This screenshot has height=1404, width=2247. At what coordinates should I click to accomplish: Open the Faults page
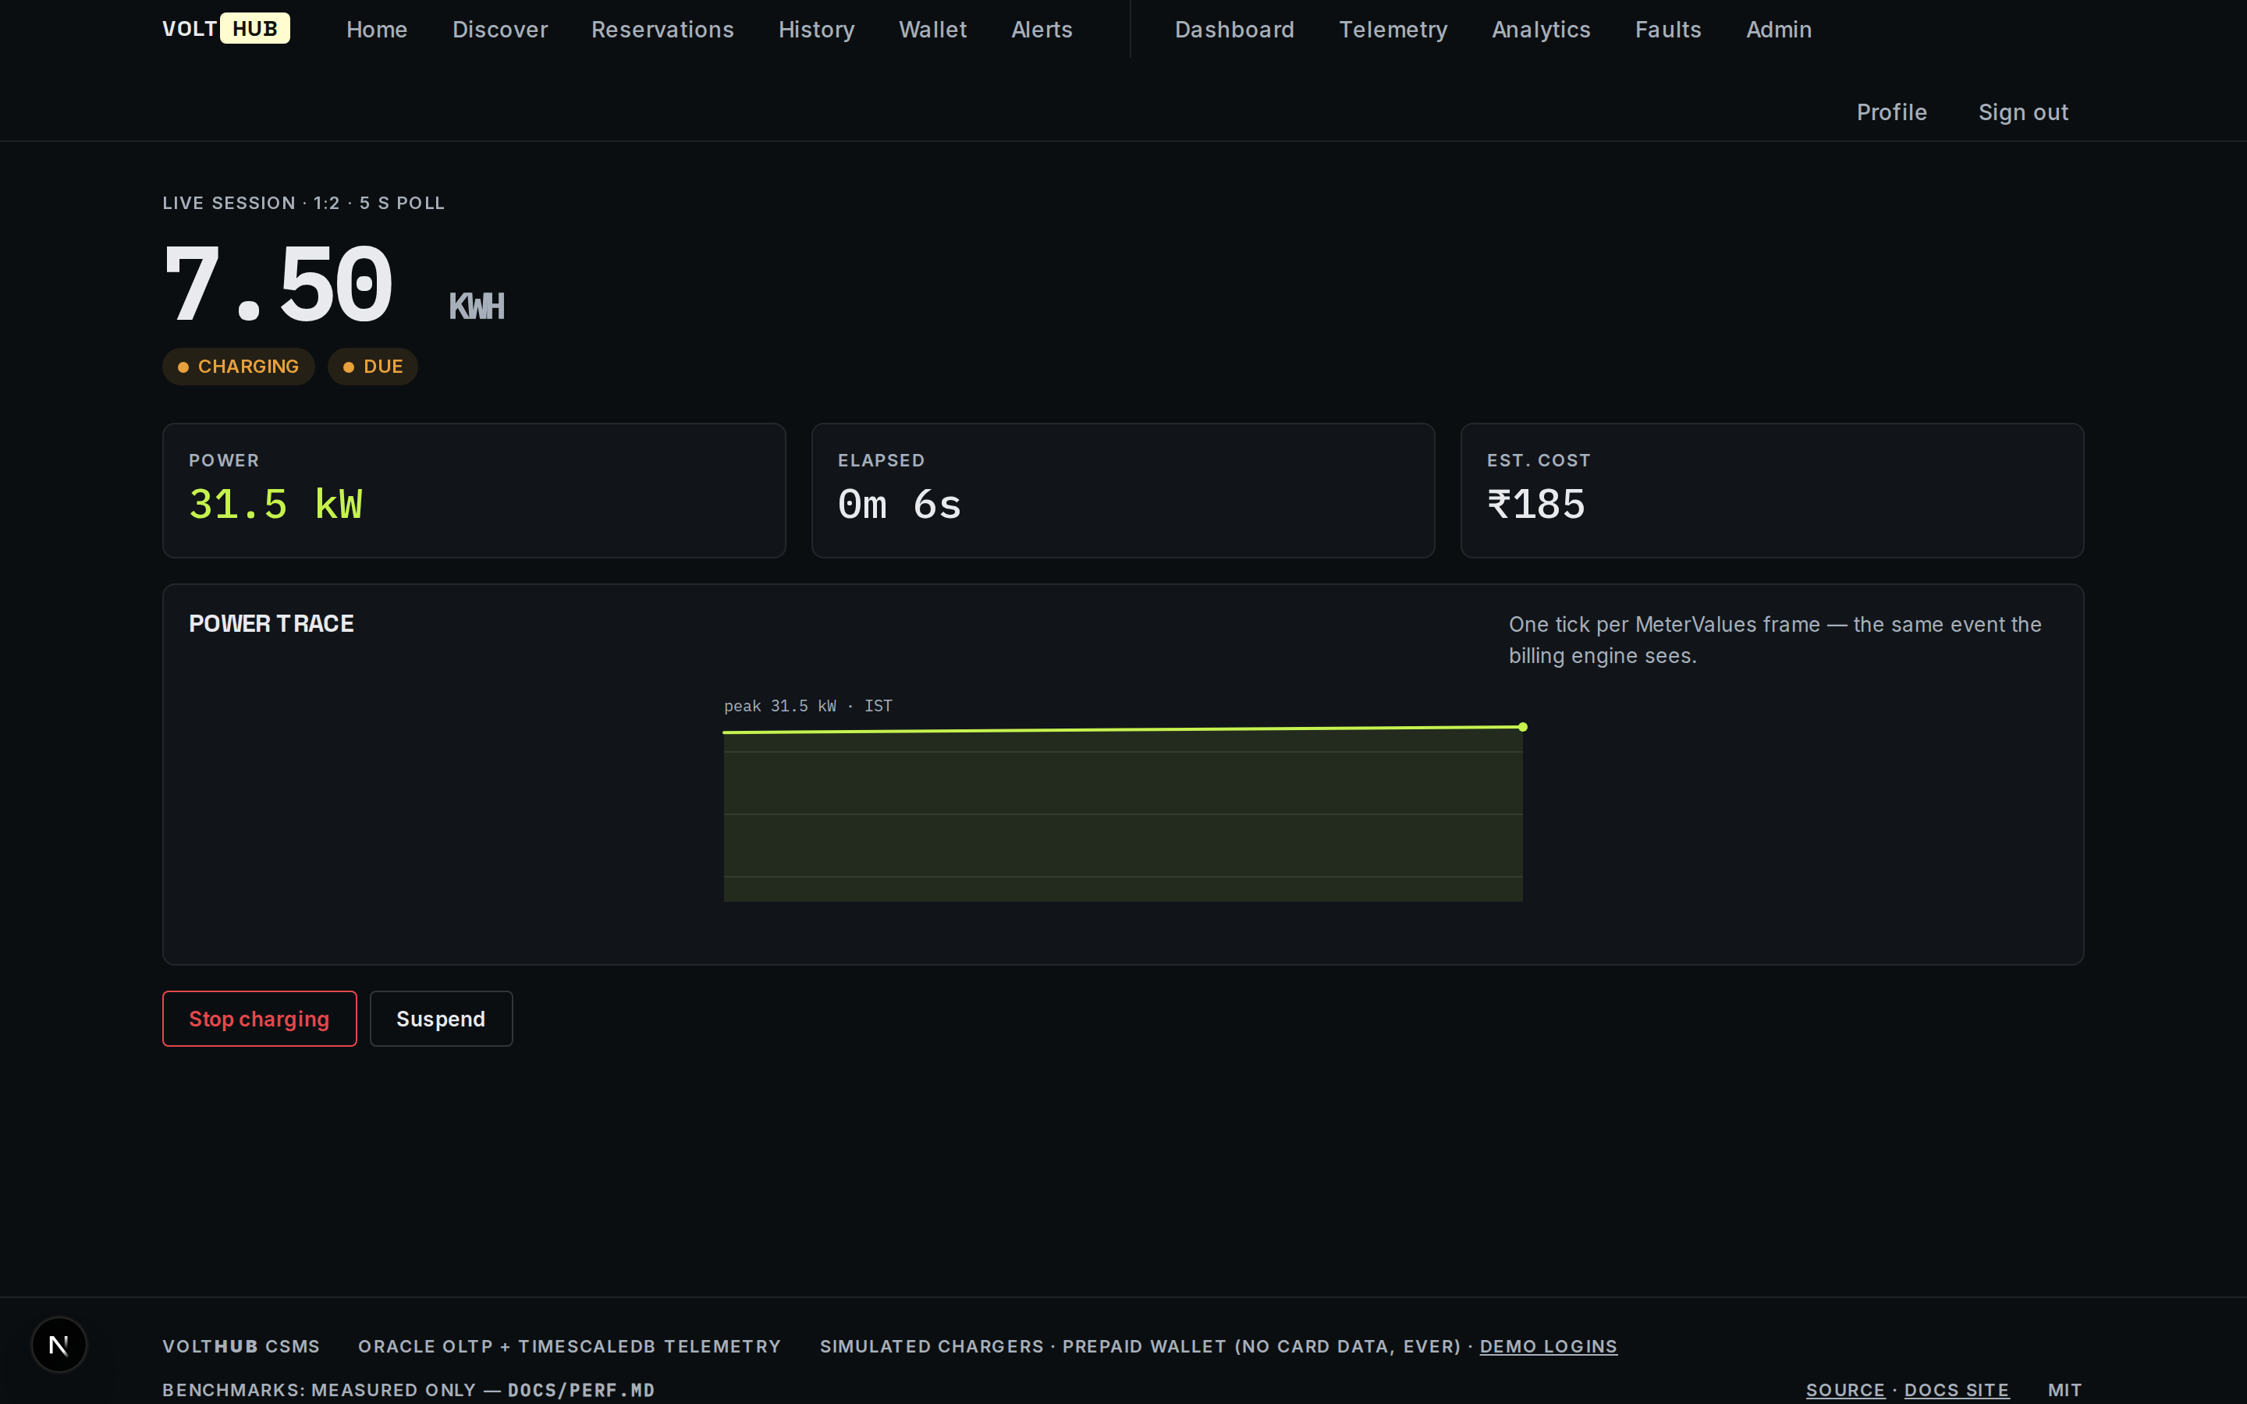click(x=1667, y=30)
